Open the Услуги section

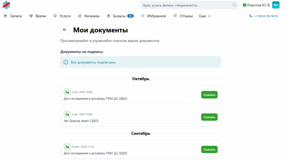62,16
